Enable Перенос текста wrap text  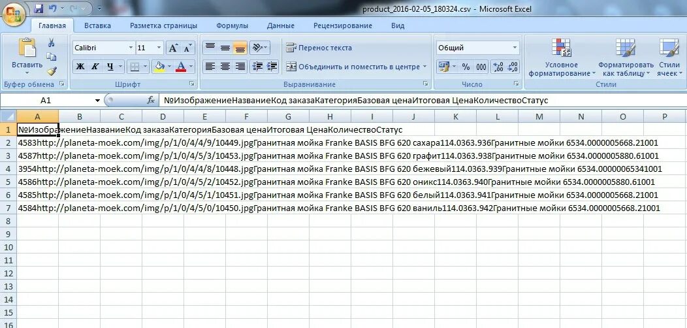319,48
